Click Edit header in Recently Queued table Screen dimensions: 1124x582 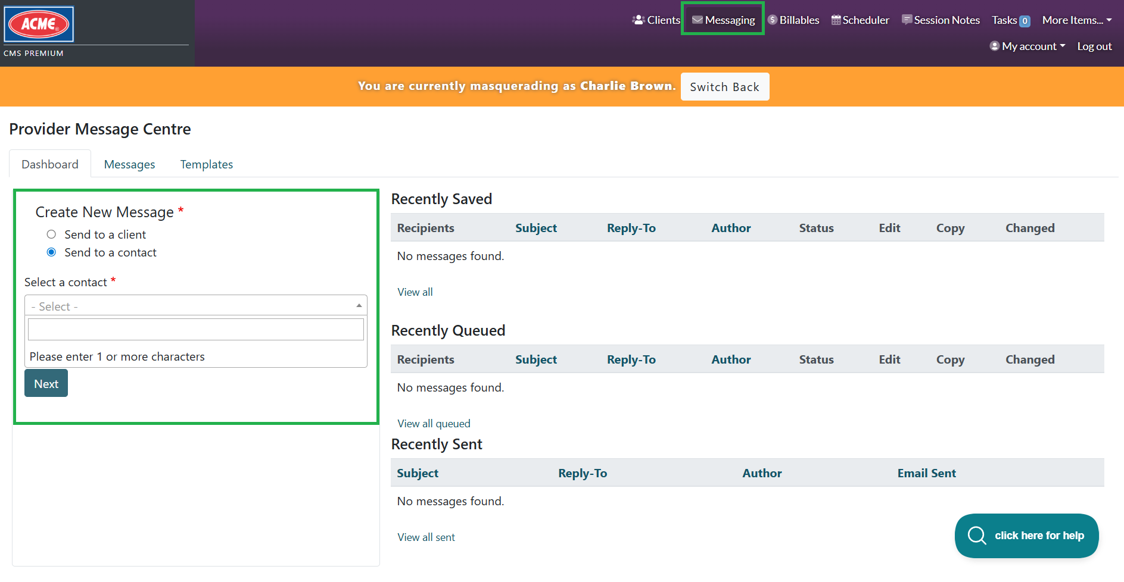click(x=890, y=359)
